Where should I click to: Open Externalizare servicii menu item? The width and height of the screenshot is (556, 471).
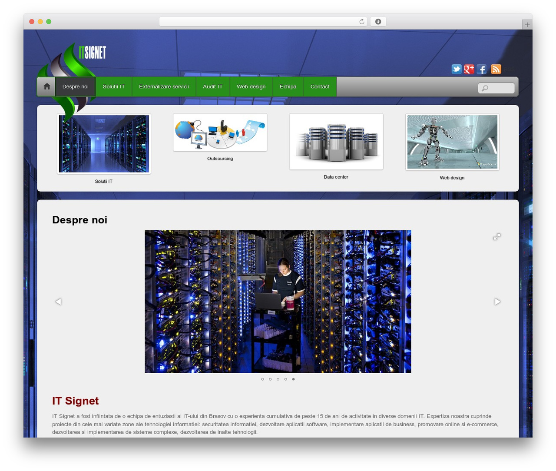pyautogui.click(x=164, y=86)
